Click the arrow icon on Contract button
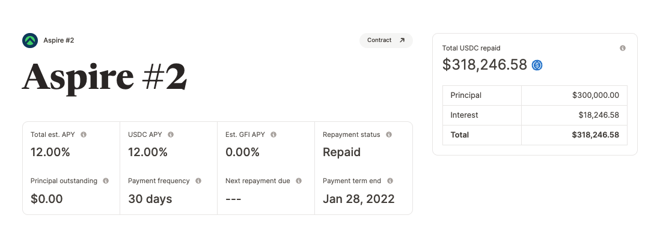 tap(402, 40)
